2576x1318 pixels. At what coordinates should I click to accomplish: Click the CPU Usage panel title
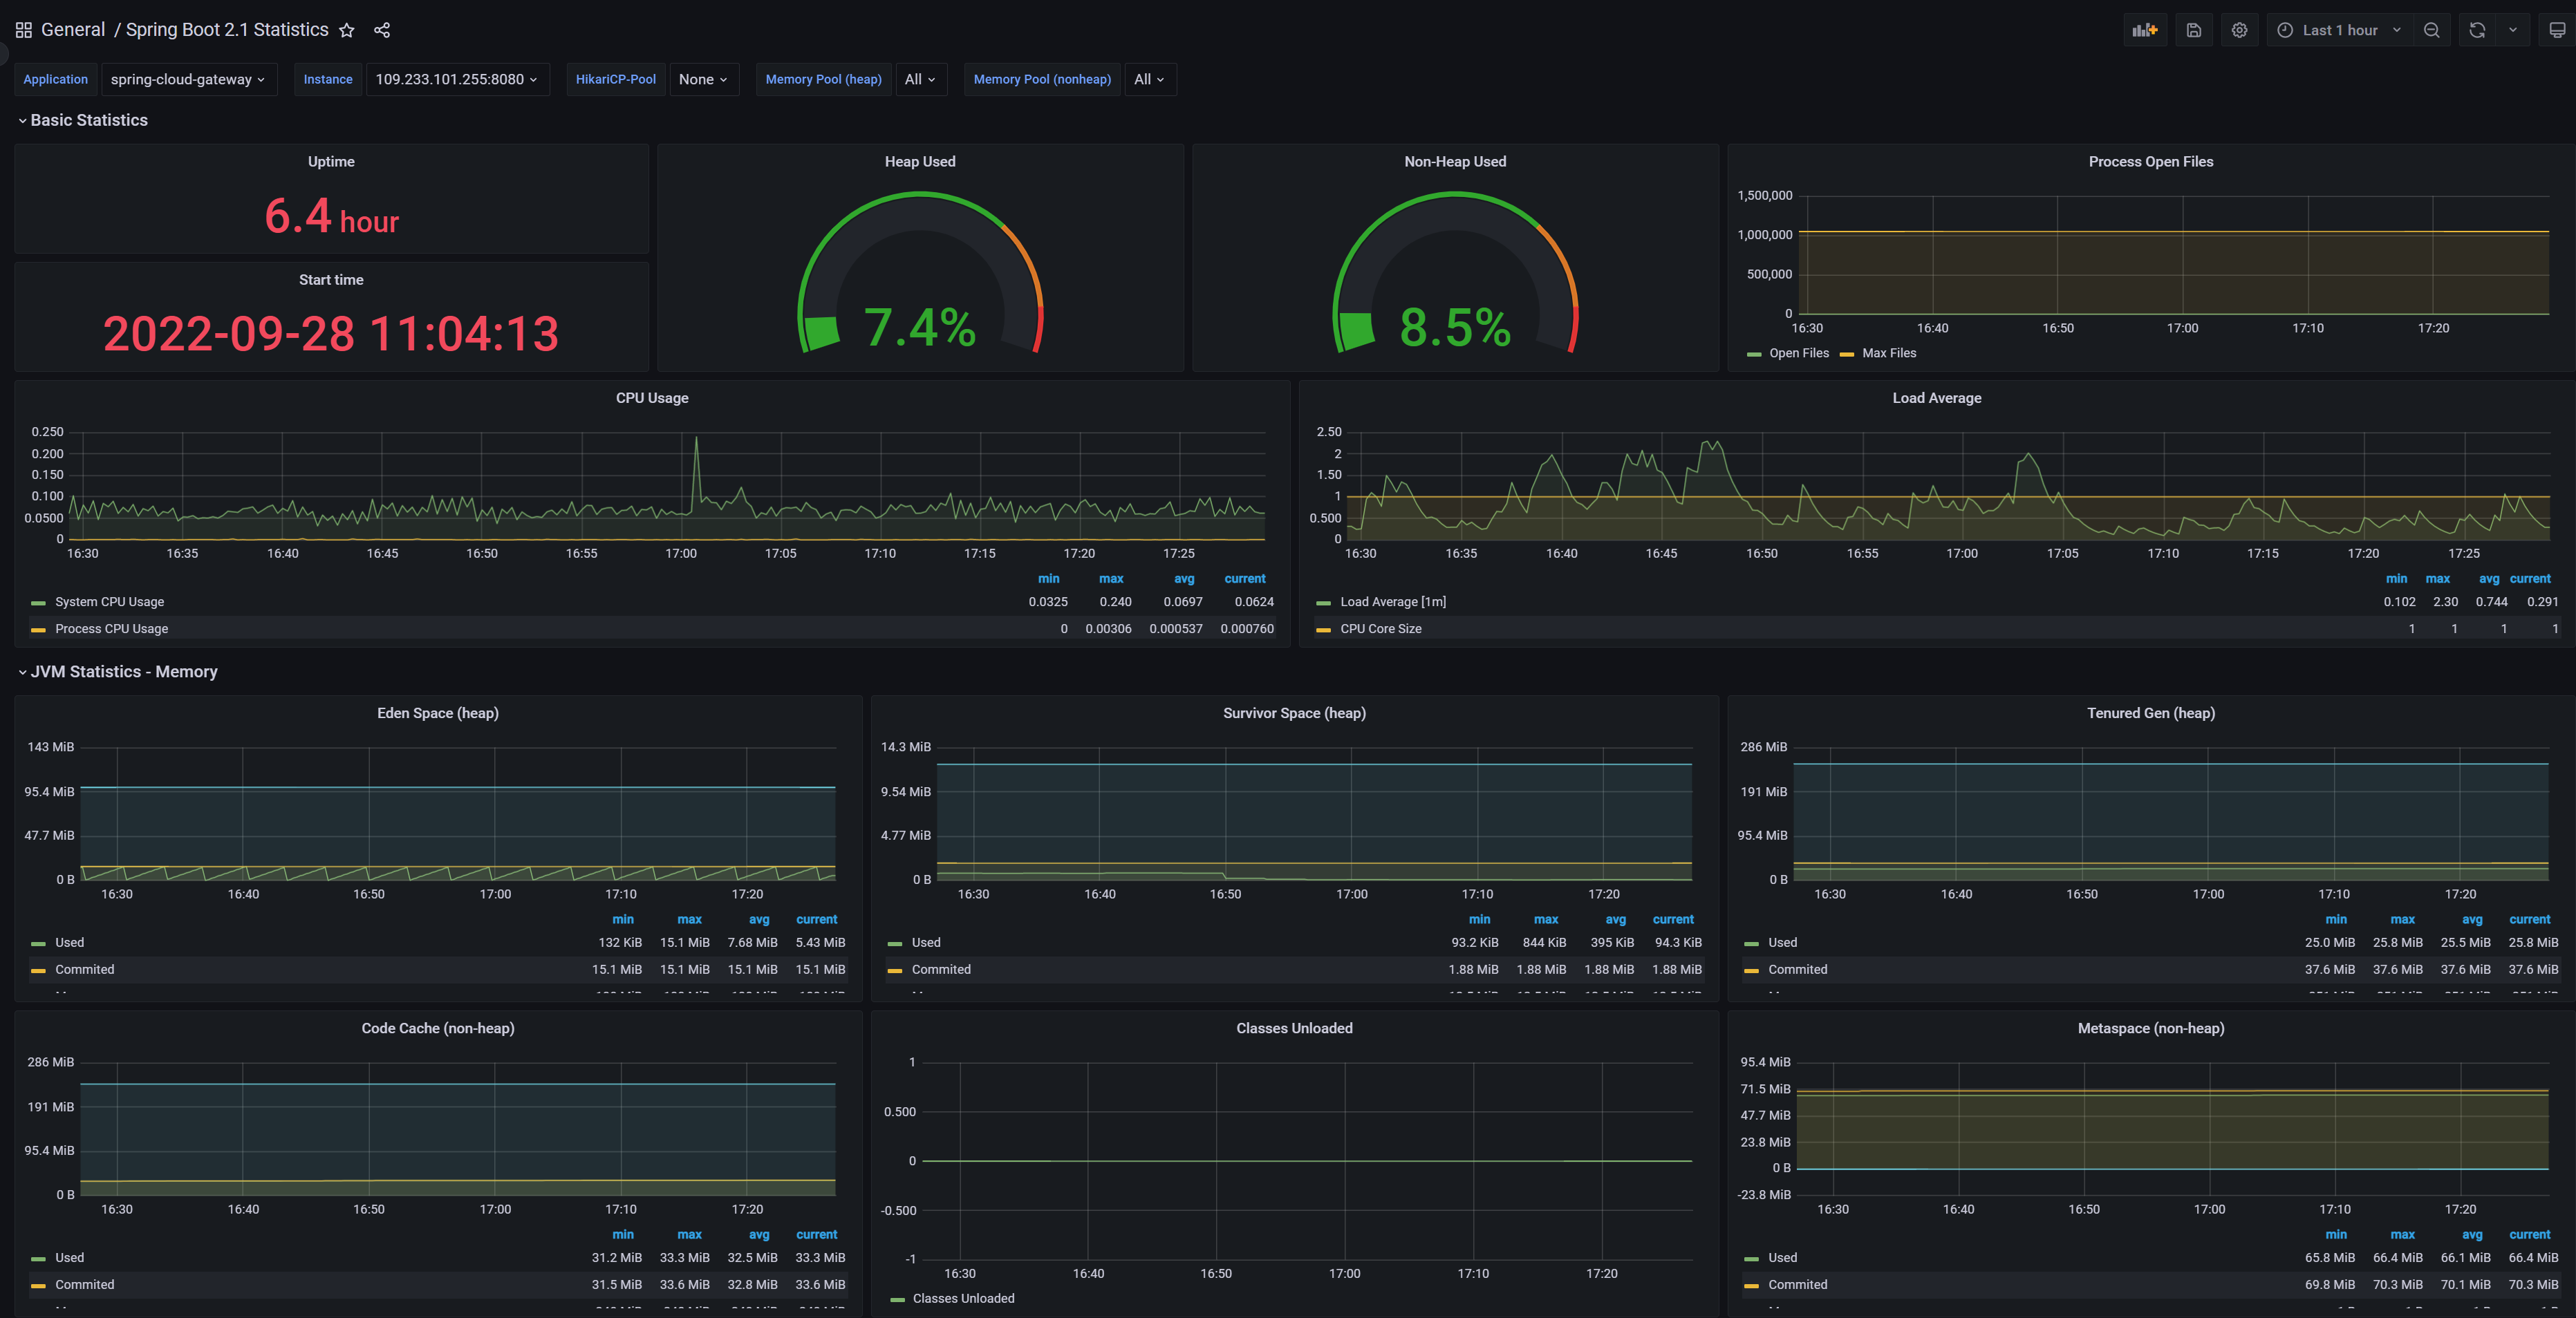651,398
